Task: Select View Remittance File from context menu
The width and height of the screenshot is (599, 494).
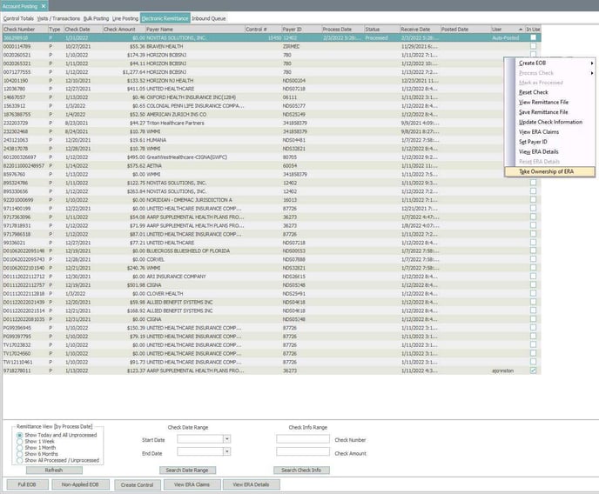Action: [543, 102]
